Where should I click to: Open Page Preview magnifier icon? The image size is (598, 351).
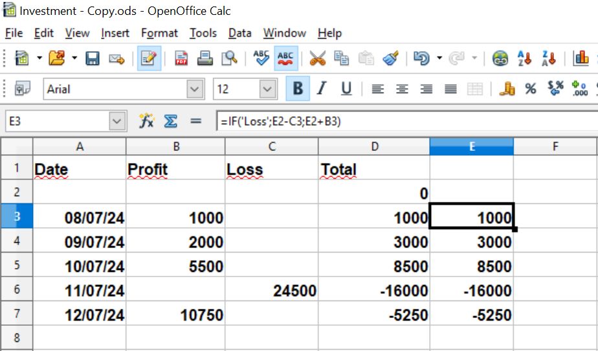[x=229, y=58]
